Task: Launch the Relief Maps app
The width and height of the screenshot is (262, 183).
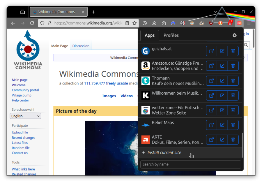Action: (211, 125)
